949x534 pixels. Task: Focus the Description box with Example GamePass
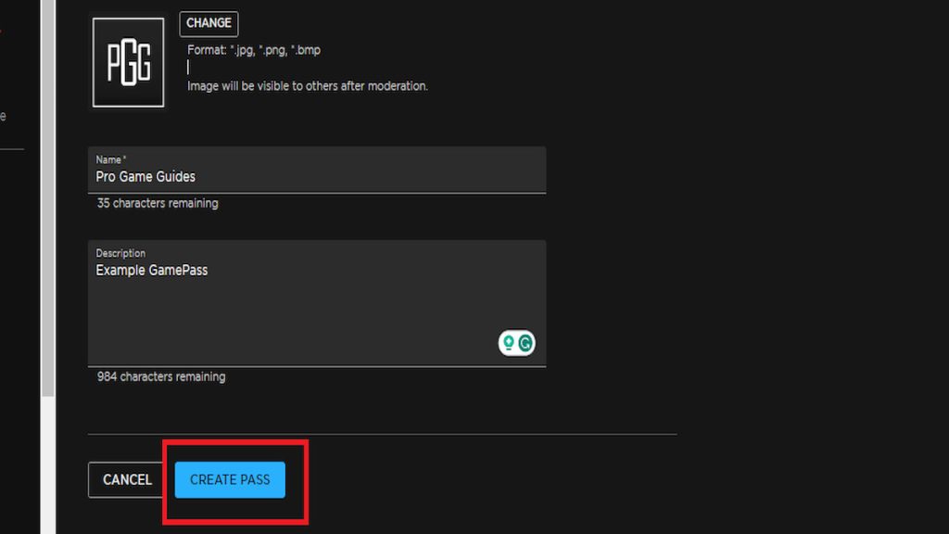point(317,303)
